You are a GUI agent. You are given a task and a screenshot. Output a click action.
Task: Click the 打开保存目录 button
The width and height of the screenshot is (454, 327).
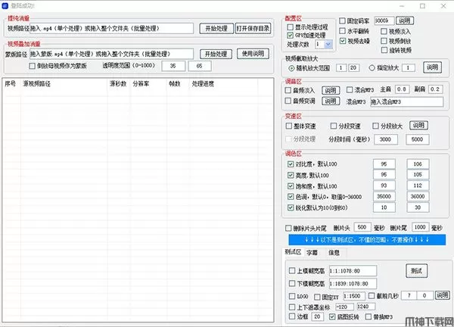[x=253, y=29]
